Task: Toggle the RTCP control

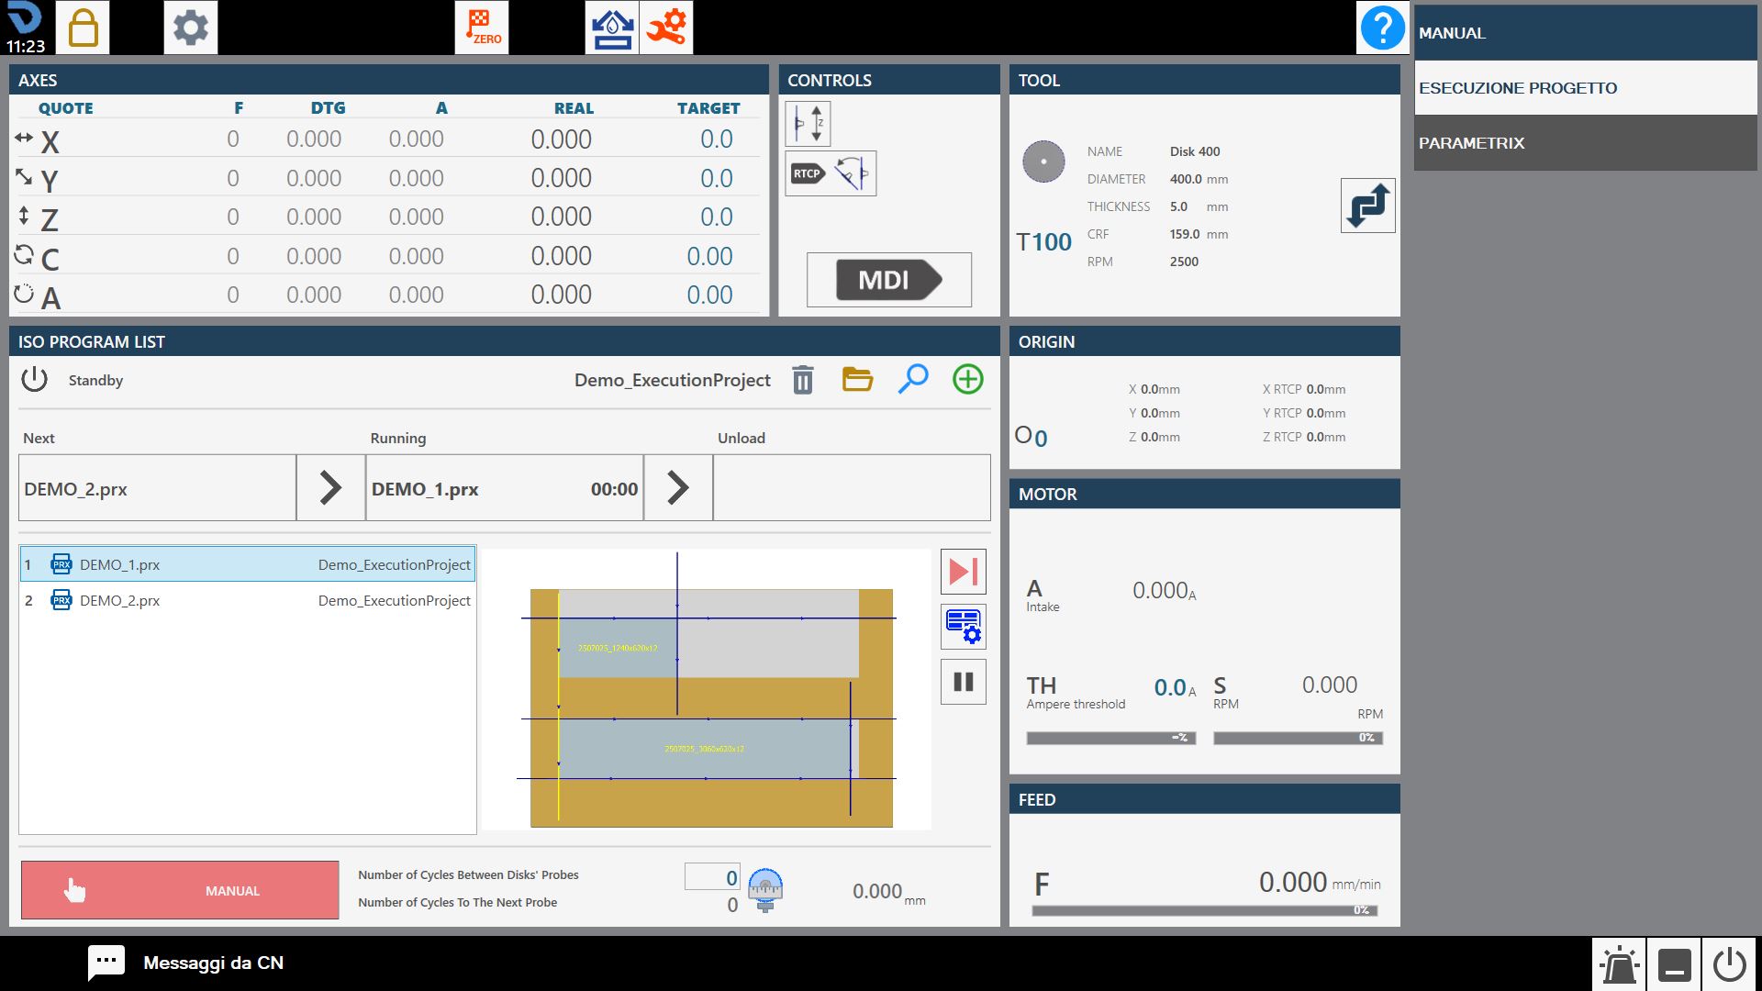Action: pyautogui.click(x=831, y=173)
